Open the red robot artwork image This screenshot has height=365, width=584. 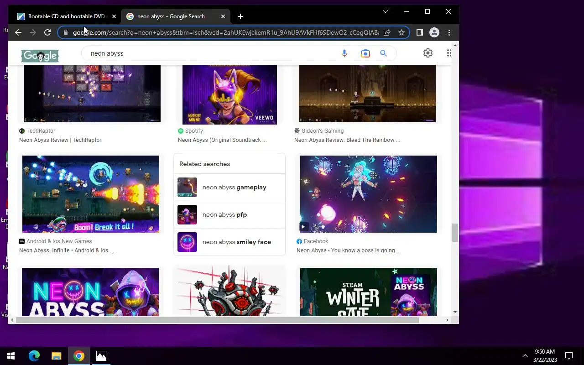coord(229,292)
